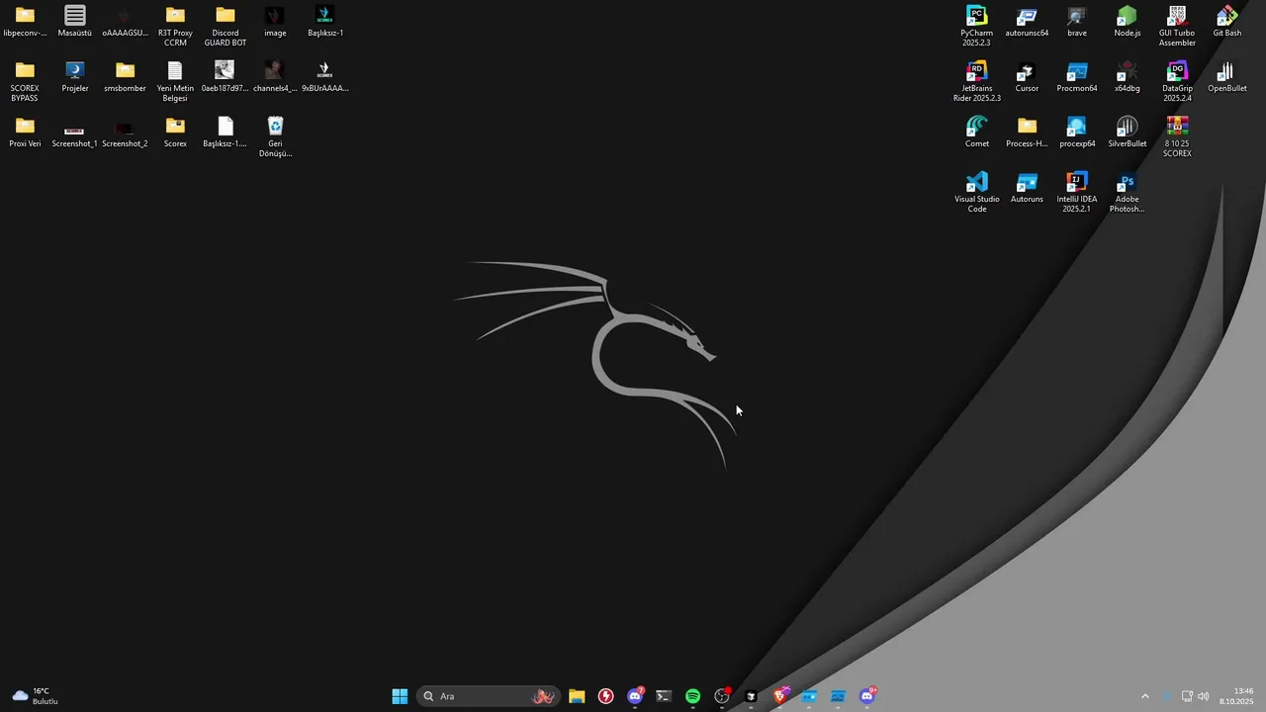1266x712 pixels.
Task: Select the libpeconv folder on the desktop
Action: pyautogui.click(x=25, y=22)
